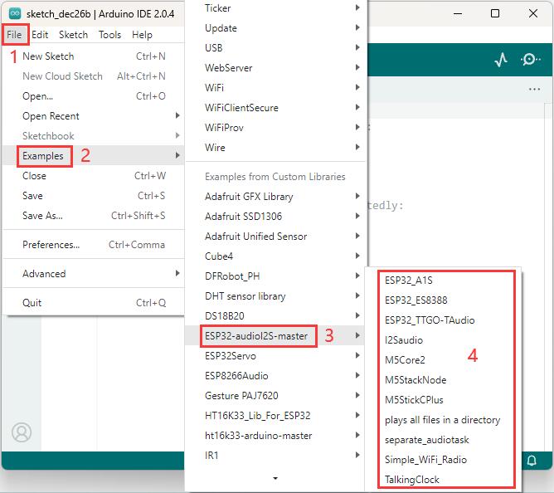554x493 pixels.
Task: Expand the Sketchbook submenu
Action: (94, 136)
